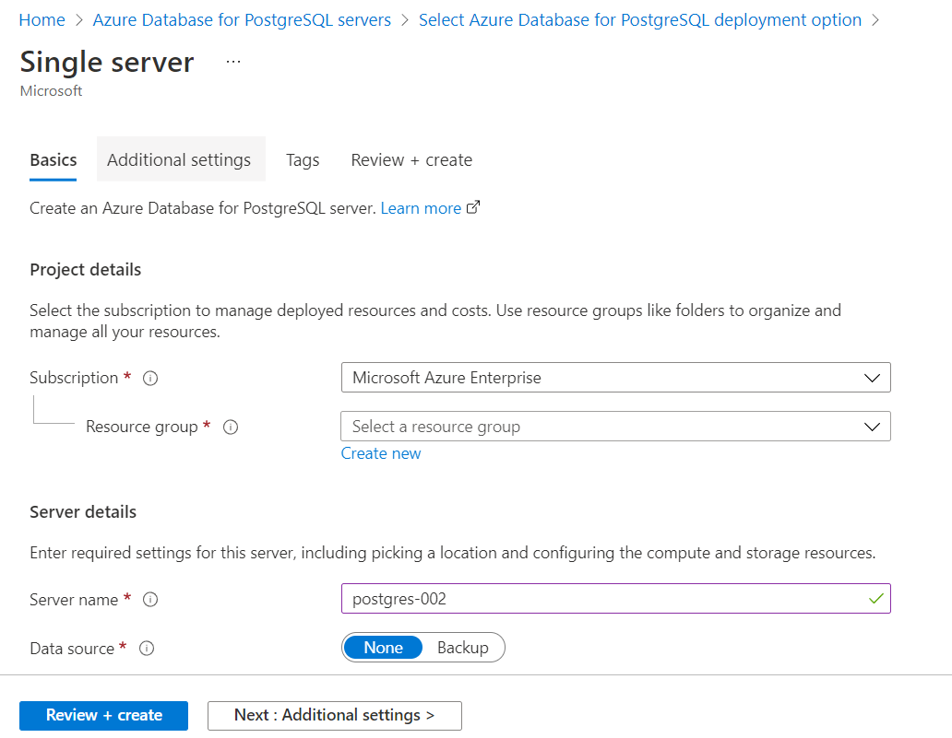Screen dimensions: 952x738
Task: Click Create new under Resource group
Action: [x=381, y=452]
